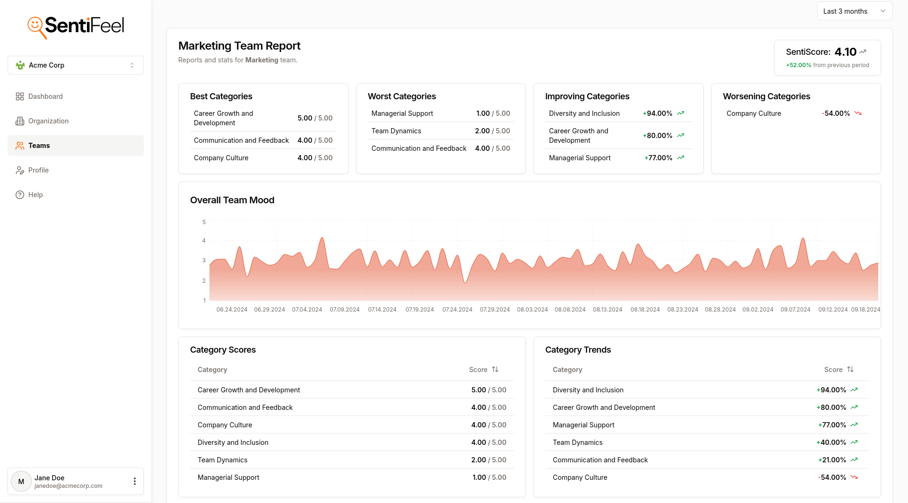Select Diversity and Inclusion row in Category Scores
The image size is (908, 503).
pos(352,442)
